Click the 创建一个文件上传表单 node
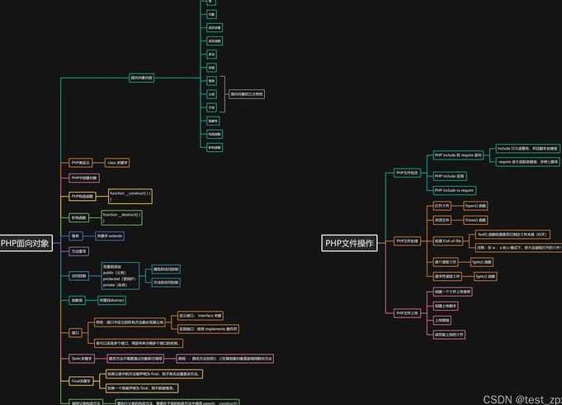This screenshot has height=405, width=562. tap(453, 292)
